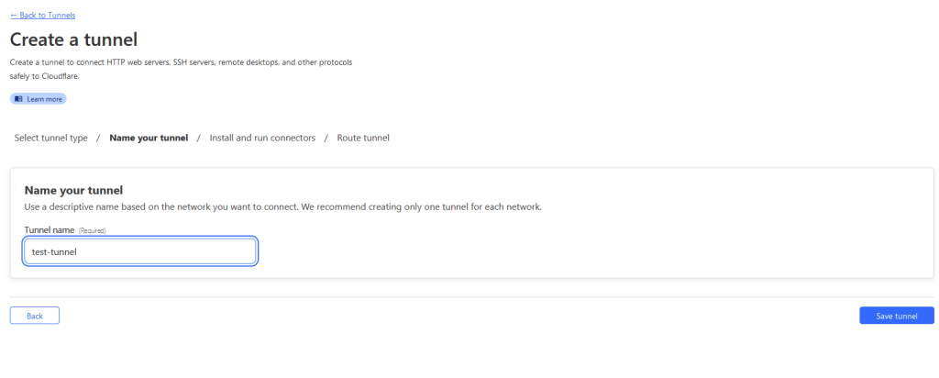Click the Tunnel name field label
Image resolution: width=939 pixels, height=378 pixels.
pos(50,230)
